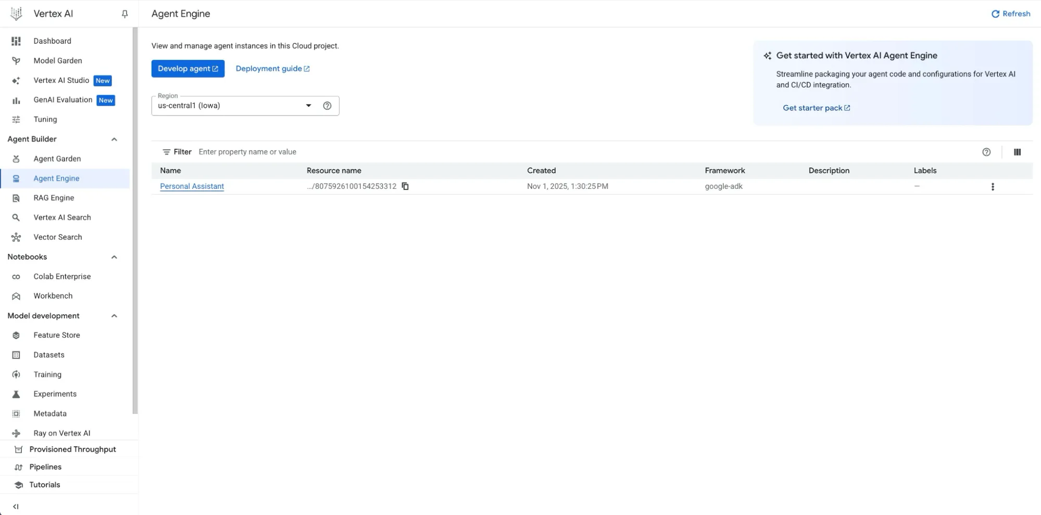1041x515 pixels.
Task: Collapse the Agent Builder section
Action: pyautogui.click(x=114, y=139)
